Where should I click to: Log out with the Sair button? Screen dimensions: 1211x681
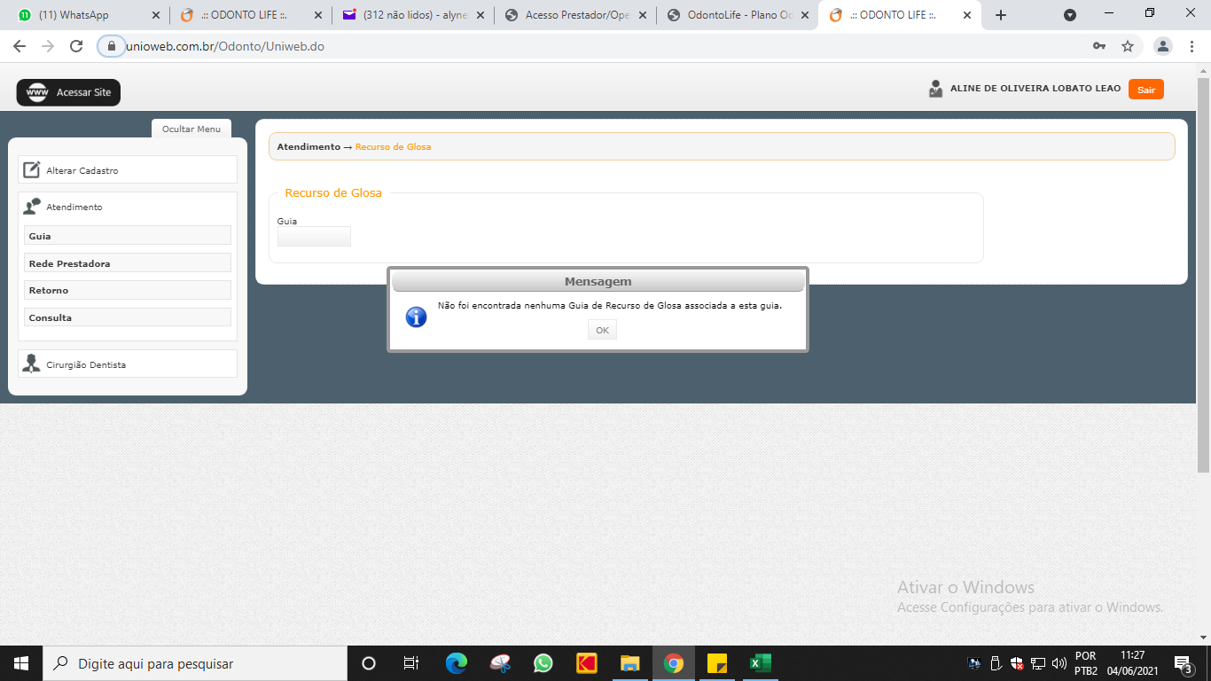coord(1146,90)
